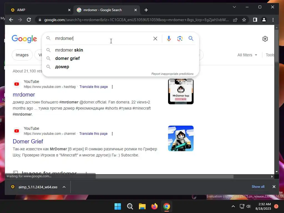Open Windows taskbar search
284x213 pixels.
point(130,206)
